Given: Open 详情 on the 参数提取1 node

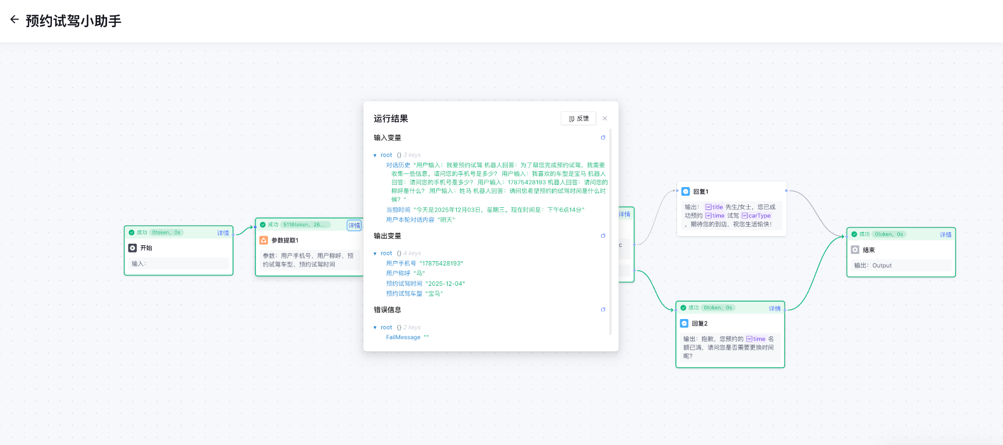Looking at the screenshot, I should click(354, 225).
